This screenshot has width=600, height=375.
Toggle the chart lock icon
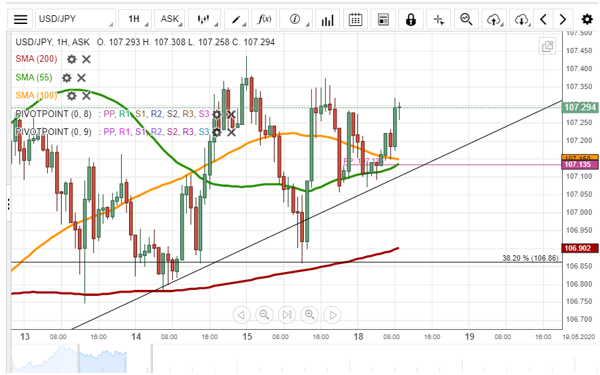pos(411,19)
